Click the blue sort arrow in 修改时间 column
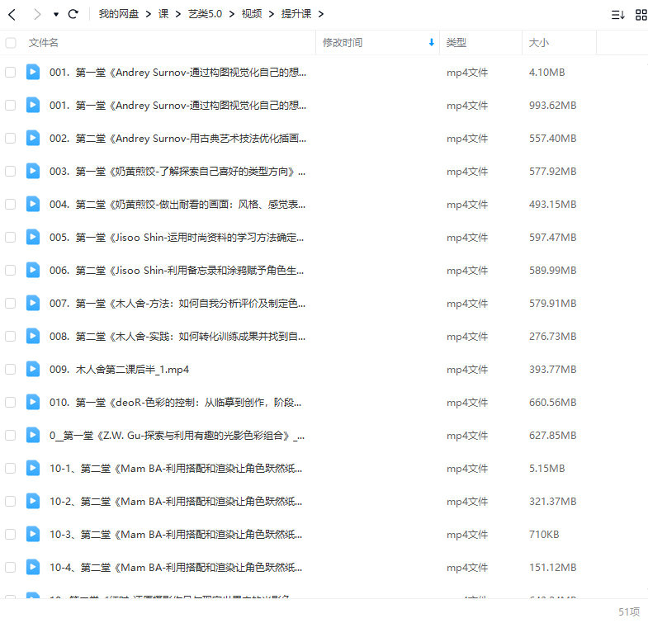Image resolution: width=648 pixels, height=623 pixels. tap(431, 43)
